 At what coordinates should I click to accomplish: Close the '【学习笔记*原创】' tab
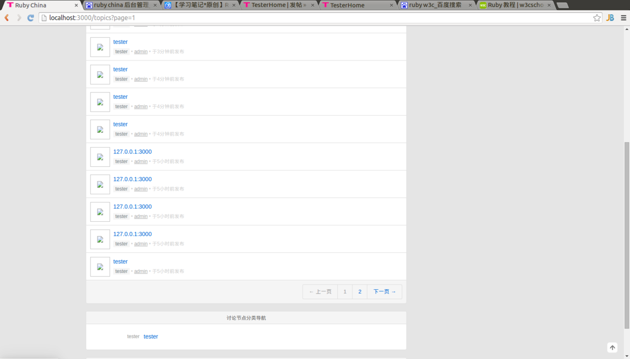pyautogui.click(x=234, y=5)
